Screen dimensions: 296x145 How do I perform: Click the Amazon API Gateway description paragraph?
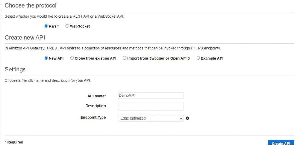(x=113, y=48)
